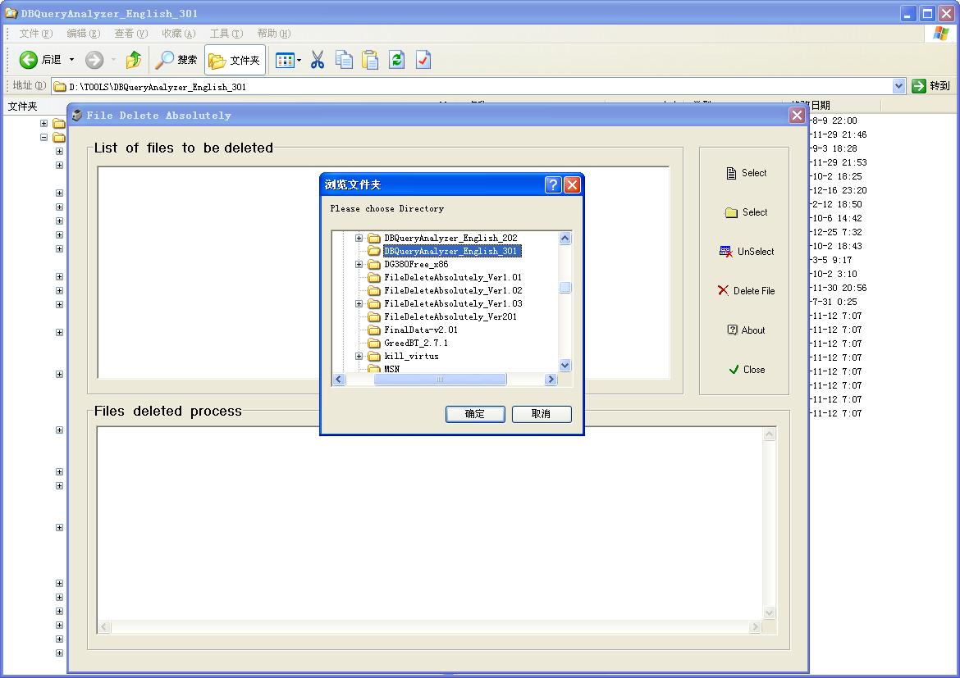Expand the DBQueryAnalyzer_English_202 folder node
This screenshot has width=960, height=678.
point(359,238)
